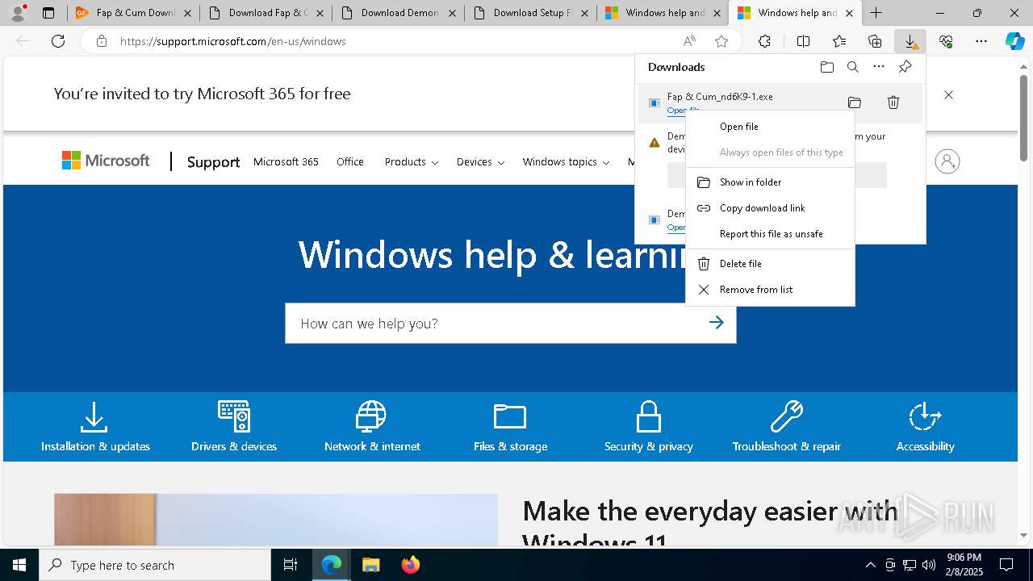
Task: Open File Explorer from taskbar
Action: tap(370, 565)
